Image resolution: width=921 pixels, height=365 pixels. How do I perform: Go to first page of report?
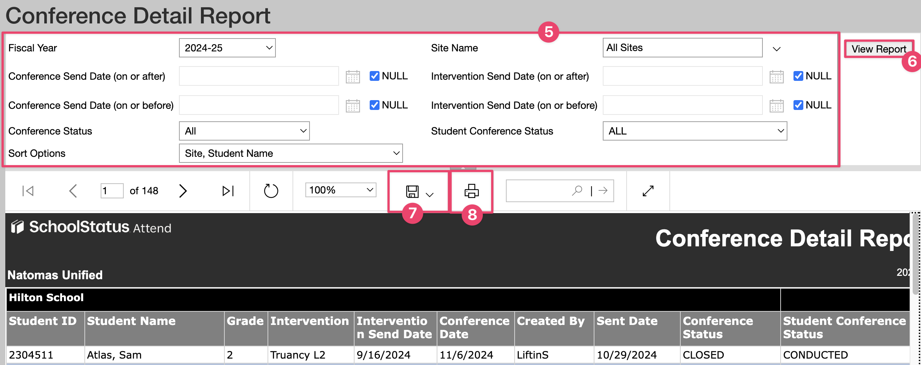(28, 191)
